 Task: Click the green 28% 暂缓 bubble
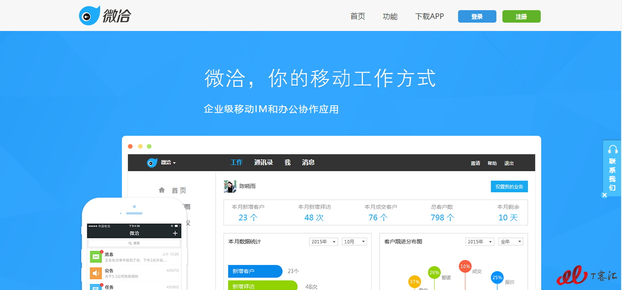(x=434, y=272)
